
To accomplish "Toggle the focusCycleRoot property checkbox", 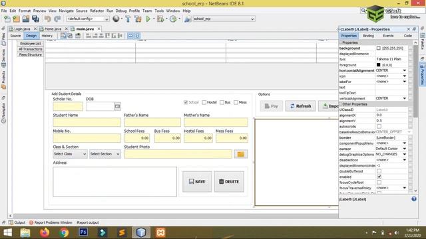I will pyautogui.click(x=379, y=183).
